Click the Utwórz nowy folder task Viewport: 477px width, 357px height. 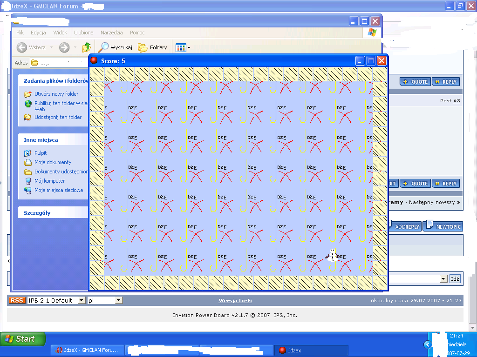tap(56, 94)
